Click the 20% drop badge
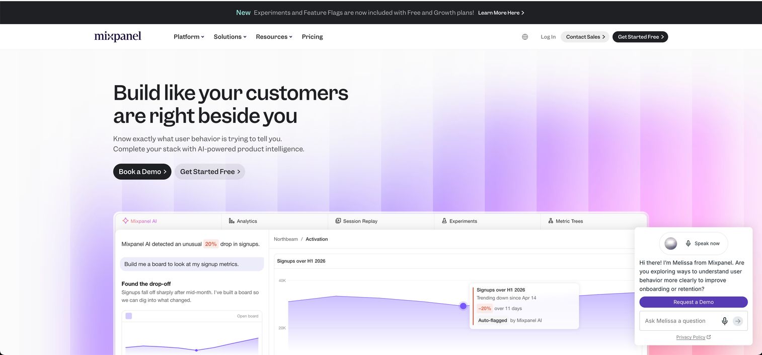Image resolution: width=762 pixels, height=355 pixels. [210, 244]
